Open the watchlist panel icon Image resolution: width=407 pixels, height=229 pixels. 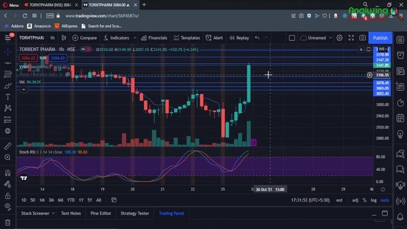400,39
